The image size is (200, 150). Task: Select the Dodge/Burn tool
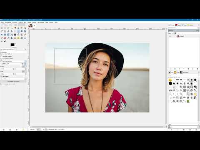tap(5, 41)
